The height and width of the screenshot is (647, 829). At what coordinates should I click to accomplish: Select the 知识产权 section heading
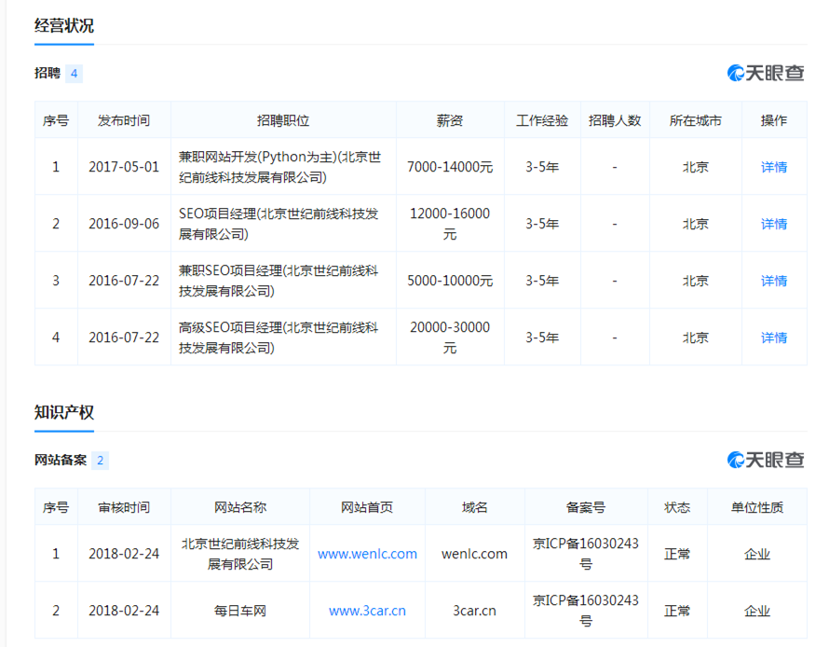64,412
